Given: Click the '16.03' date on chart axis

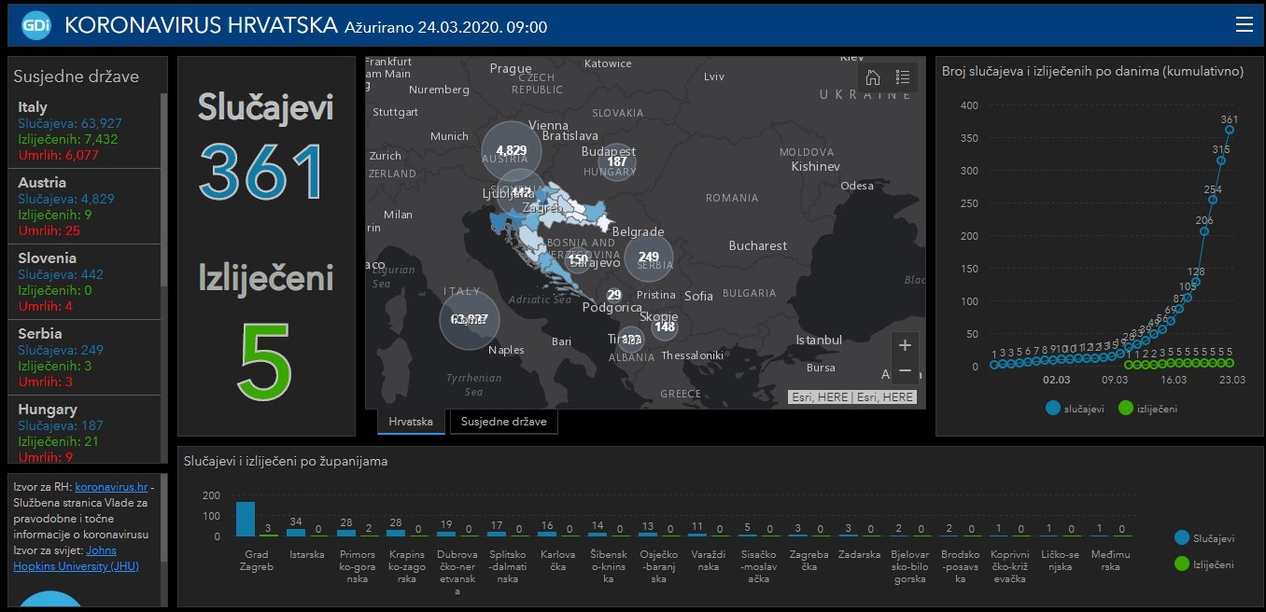Looking at the screenshot, I should [1173, 380].
